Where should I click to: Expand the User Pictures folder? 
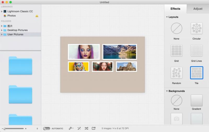[x=2, y=35]
